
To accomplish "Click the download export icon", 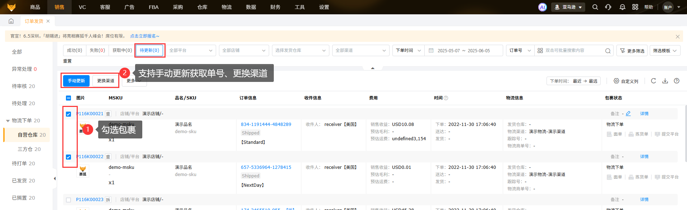I will 665,81.
